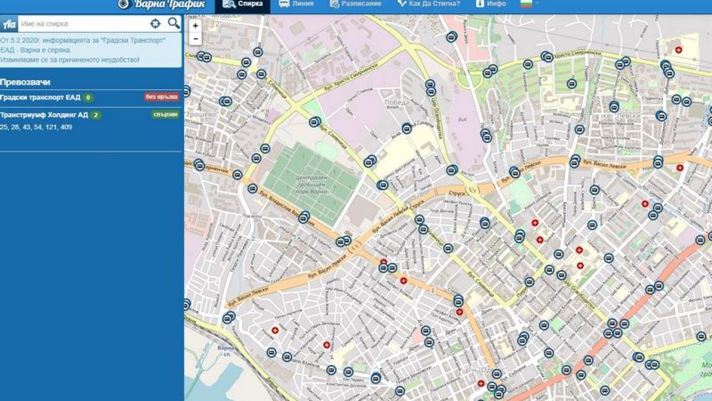Click the green свързан status badge
The width and height of the screenshot is (712, 401).
point(165,115)
